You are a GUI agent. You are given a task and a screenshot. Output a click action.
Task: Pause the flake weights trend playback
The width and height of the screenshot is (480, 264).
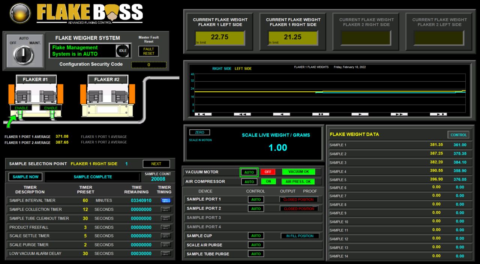pyautogui.click(x=320, y=114)
